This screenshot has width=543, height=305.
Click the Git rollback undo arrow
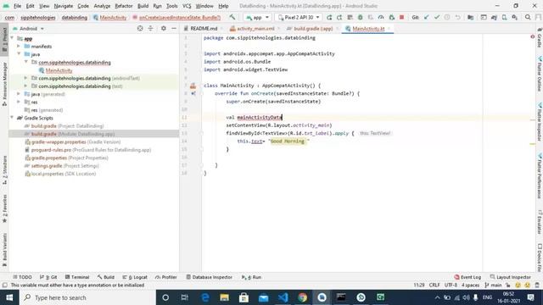[457, 17]
